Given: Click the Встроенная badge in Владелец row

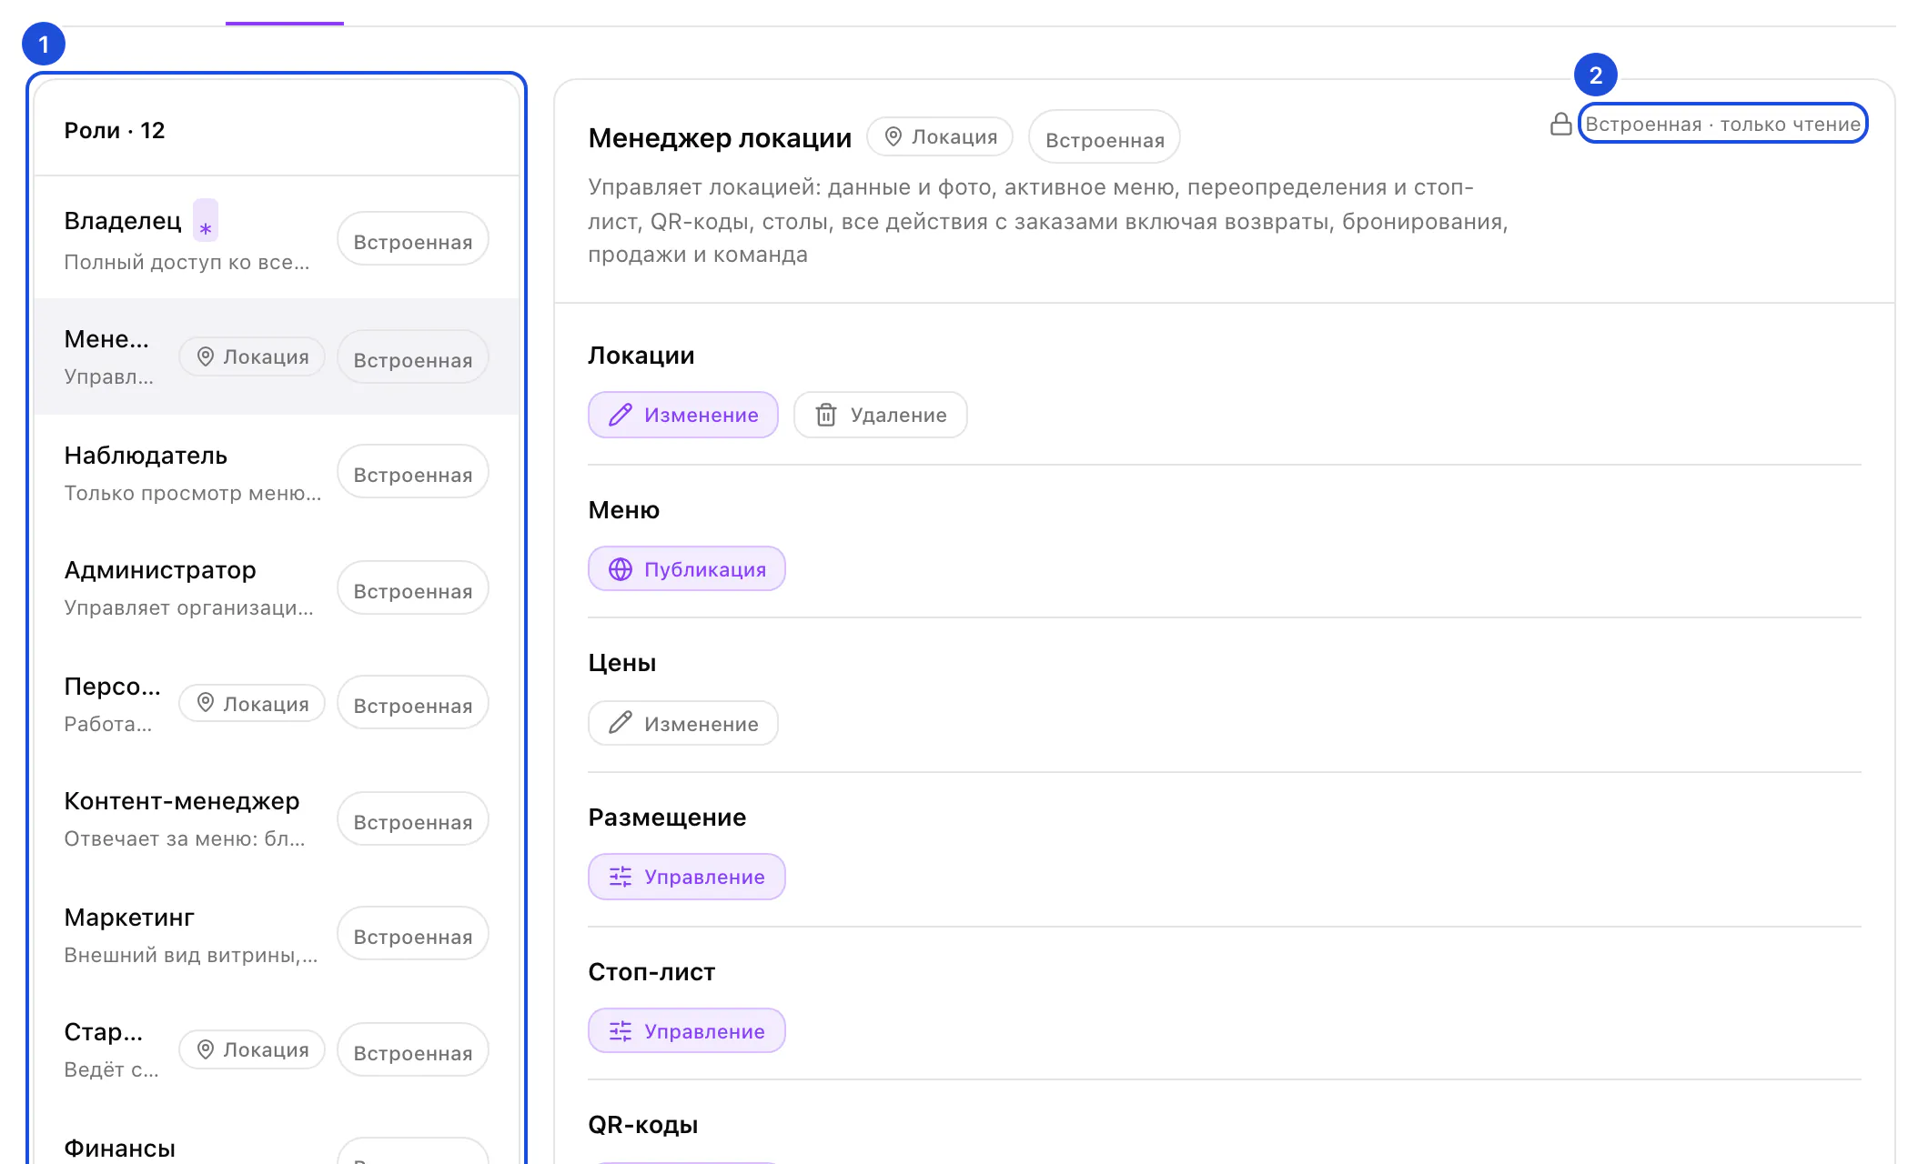Looking at the screenshot, I should tap(413, 239).
